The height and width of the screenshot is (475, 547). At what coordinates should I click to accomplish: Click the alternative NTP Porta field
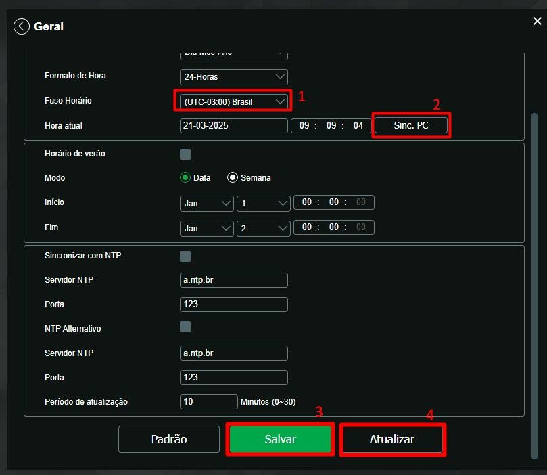[x=234, y=378]
